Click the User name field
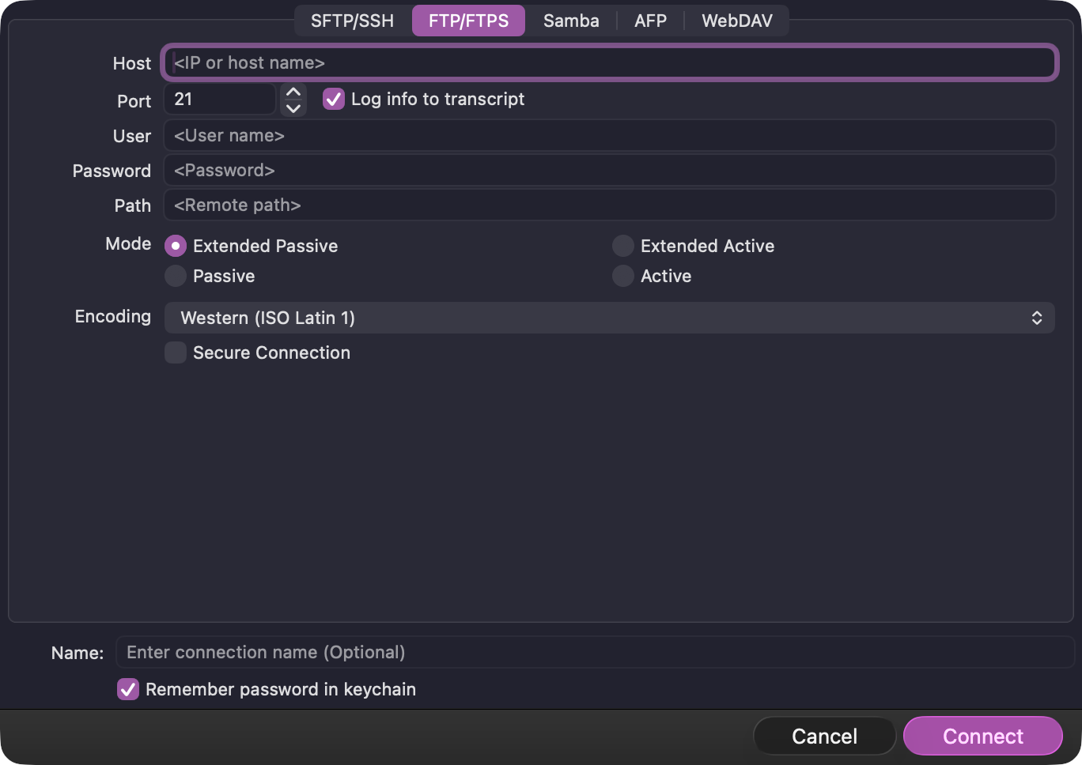Image resolution: width=1082 pixels, height=765 pixels. (x=609, y=136)
